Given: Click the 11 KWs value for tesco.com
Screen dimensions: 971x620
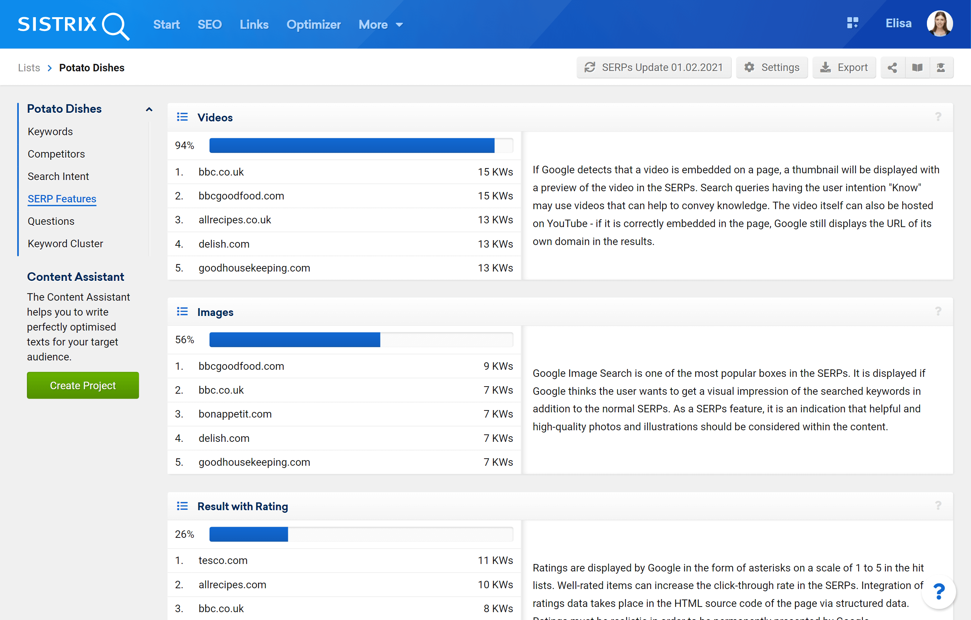Looking at the screenshot, I should click(496, 560).
